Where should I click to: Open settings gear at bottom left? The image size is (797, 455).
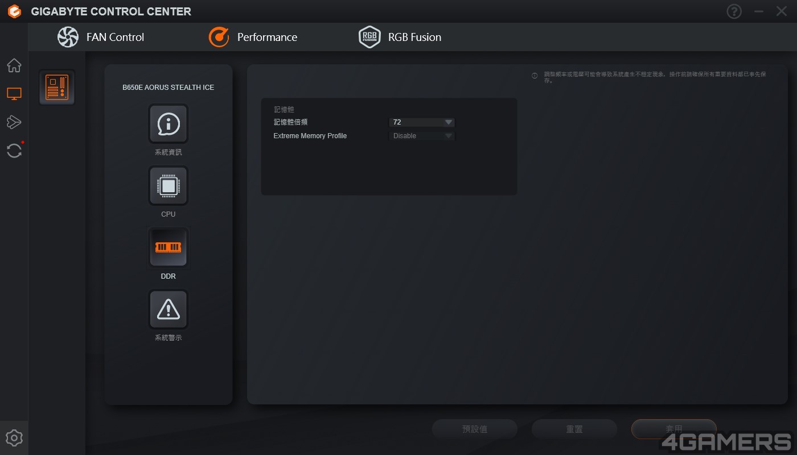pyautogui.click(x=14, y=438)
